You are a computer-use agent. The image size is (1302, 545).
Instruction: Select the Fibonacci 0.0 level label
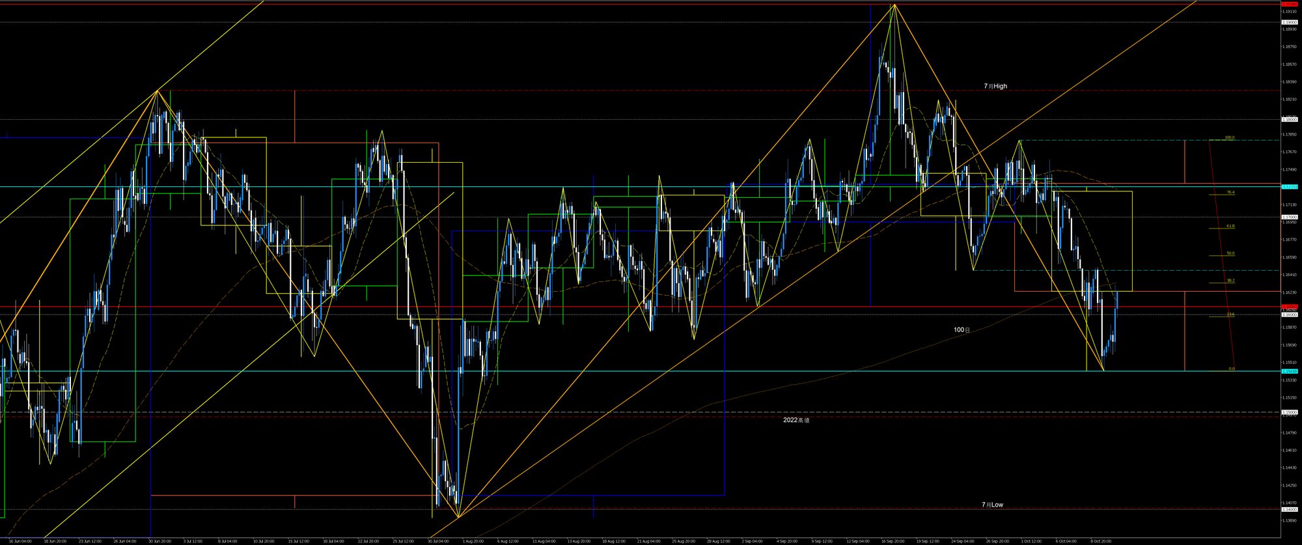(x=1231, y=369)
